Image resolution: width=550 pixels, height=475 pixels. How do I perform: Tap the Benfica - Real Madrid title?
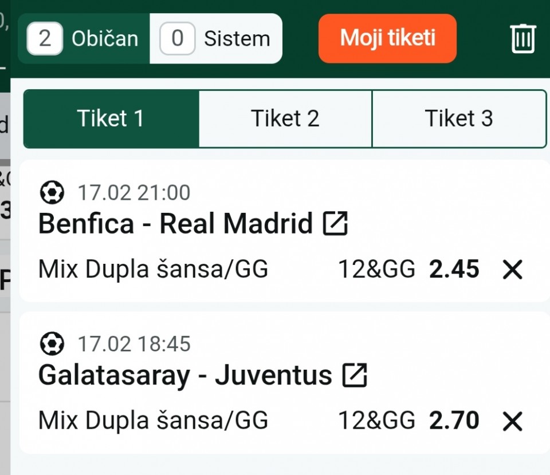coord(175,223)
